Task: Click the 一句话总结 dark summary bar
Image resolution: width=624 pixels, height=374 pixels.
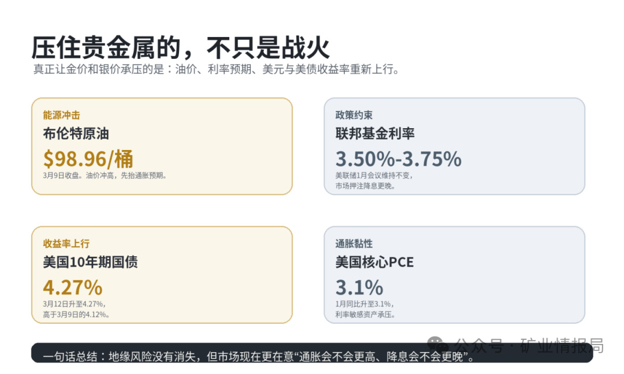Action: (x=312, y=353)
